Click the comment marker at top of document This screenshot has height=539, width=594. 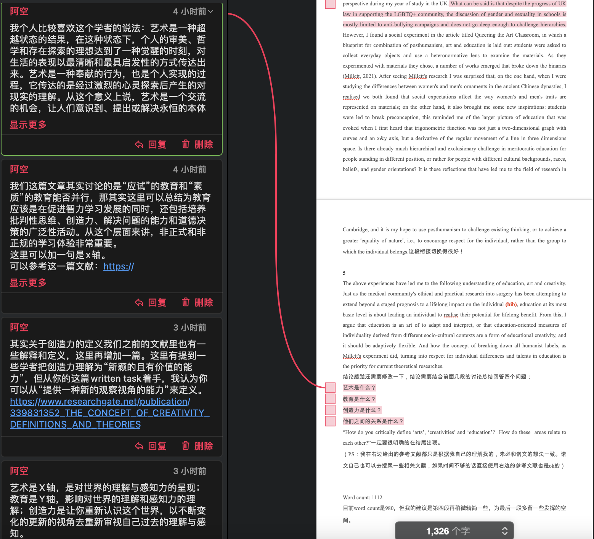[x=330, y=4]
